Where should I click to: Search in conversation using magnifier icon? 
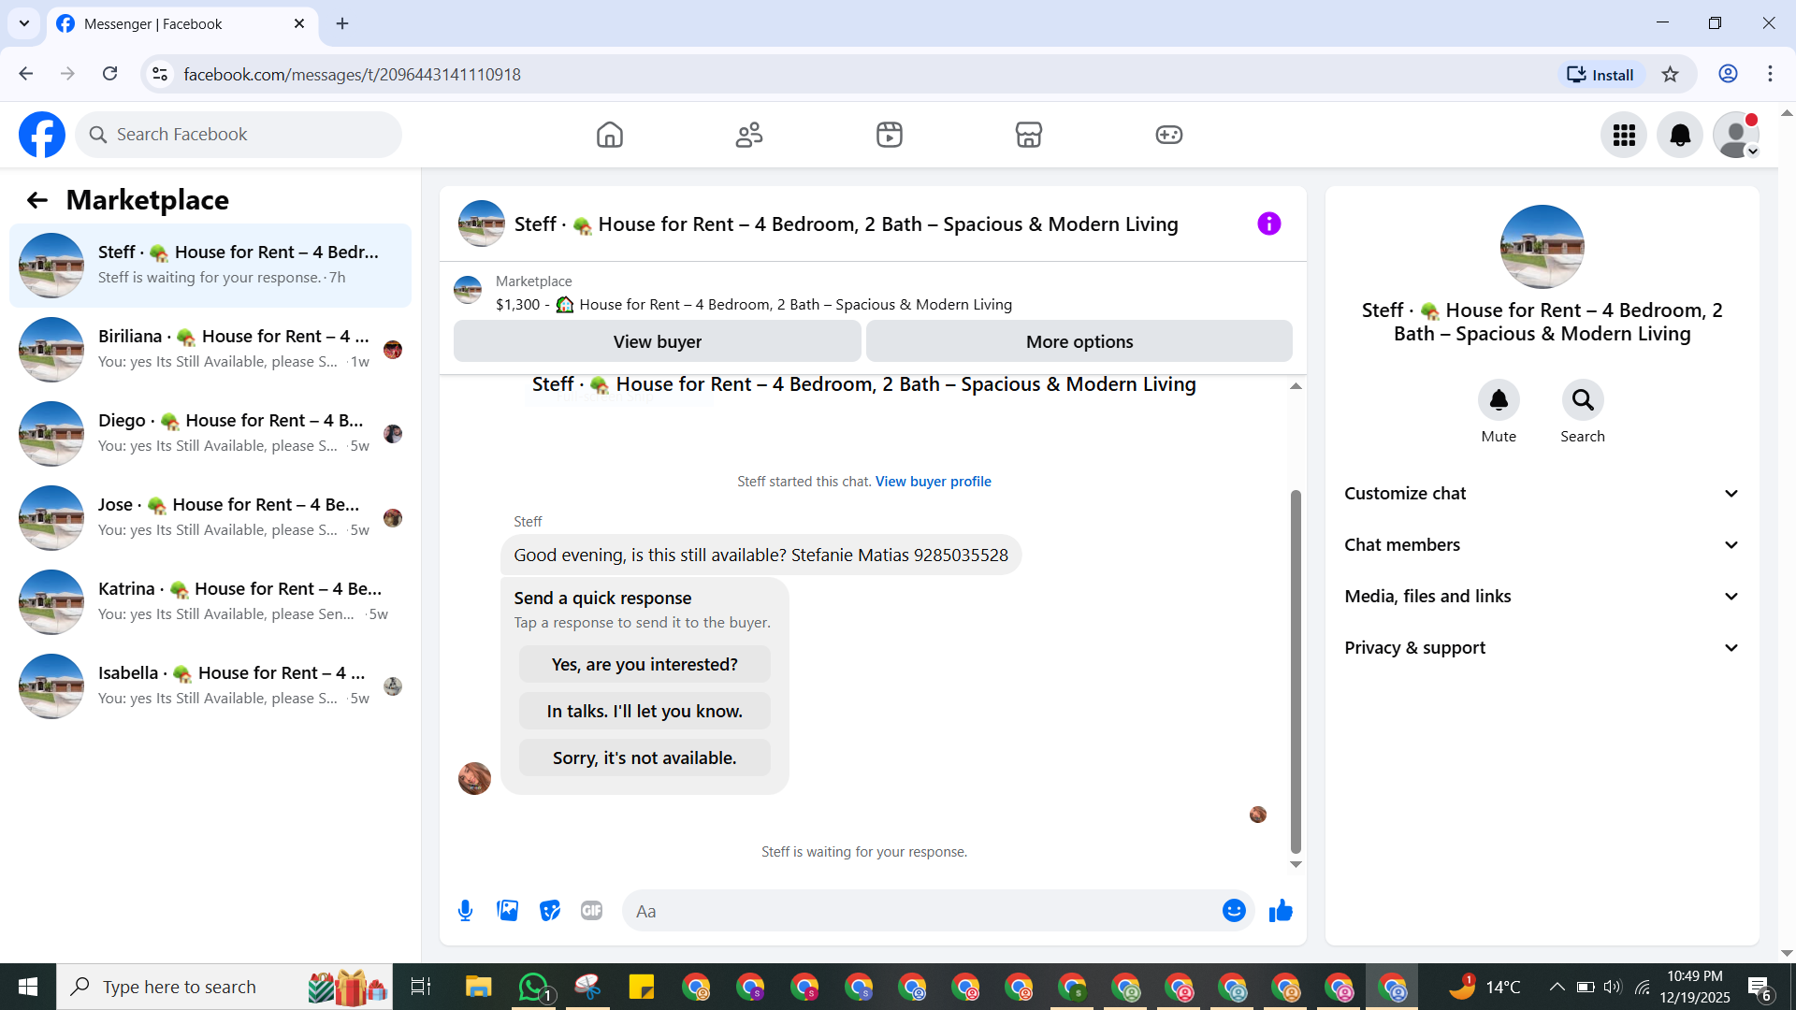click(x=1582, y=400)
